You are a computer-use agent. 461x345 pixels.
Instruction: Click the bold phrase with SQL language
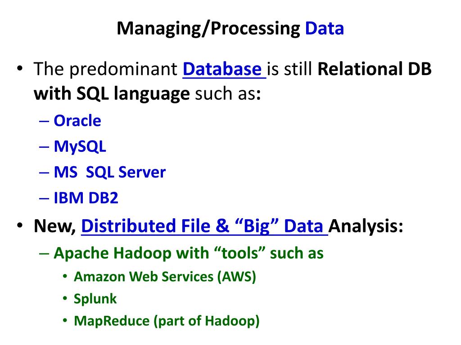pos(112,94)
